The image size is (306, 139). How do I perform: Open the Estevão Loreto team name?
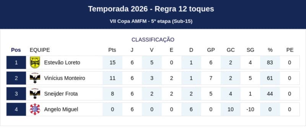tap(62, 62)
